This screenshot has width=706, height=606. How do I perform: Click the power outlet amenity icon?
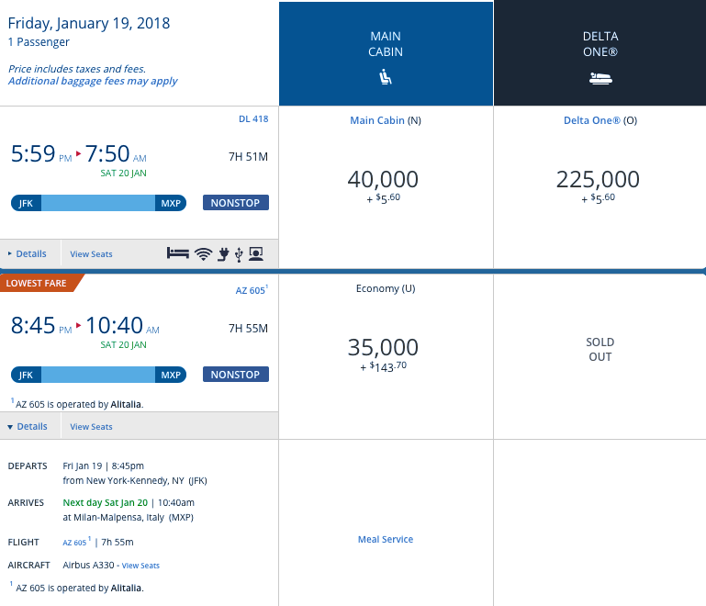click(x=222, y=253)
